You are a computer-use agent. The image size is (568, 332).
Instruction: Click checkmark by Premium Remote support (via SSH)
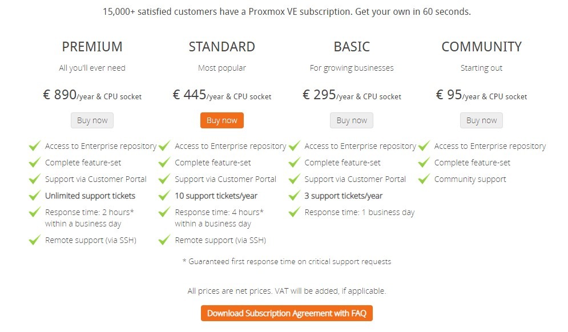[35, 240]
